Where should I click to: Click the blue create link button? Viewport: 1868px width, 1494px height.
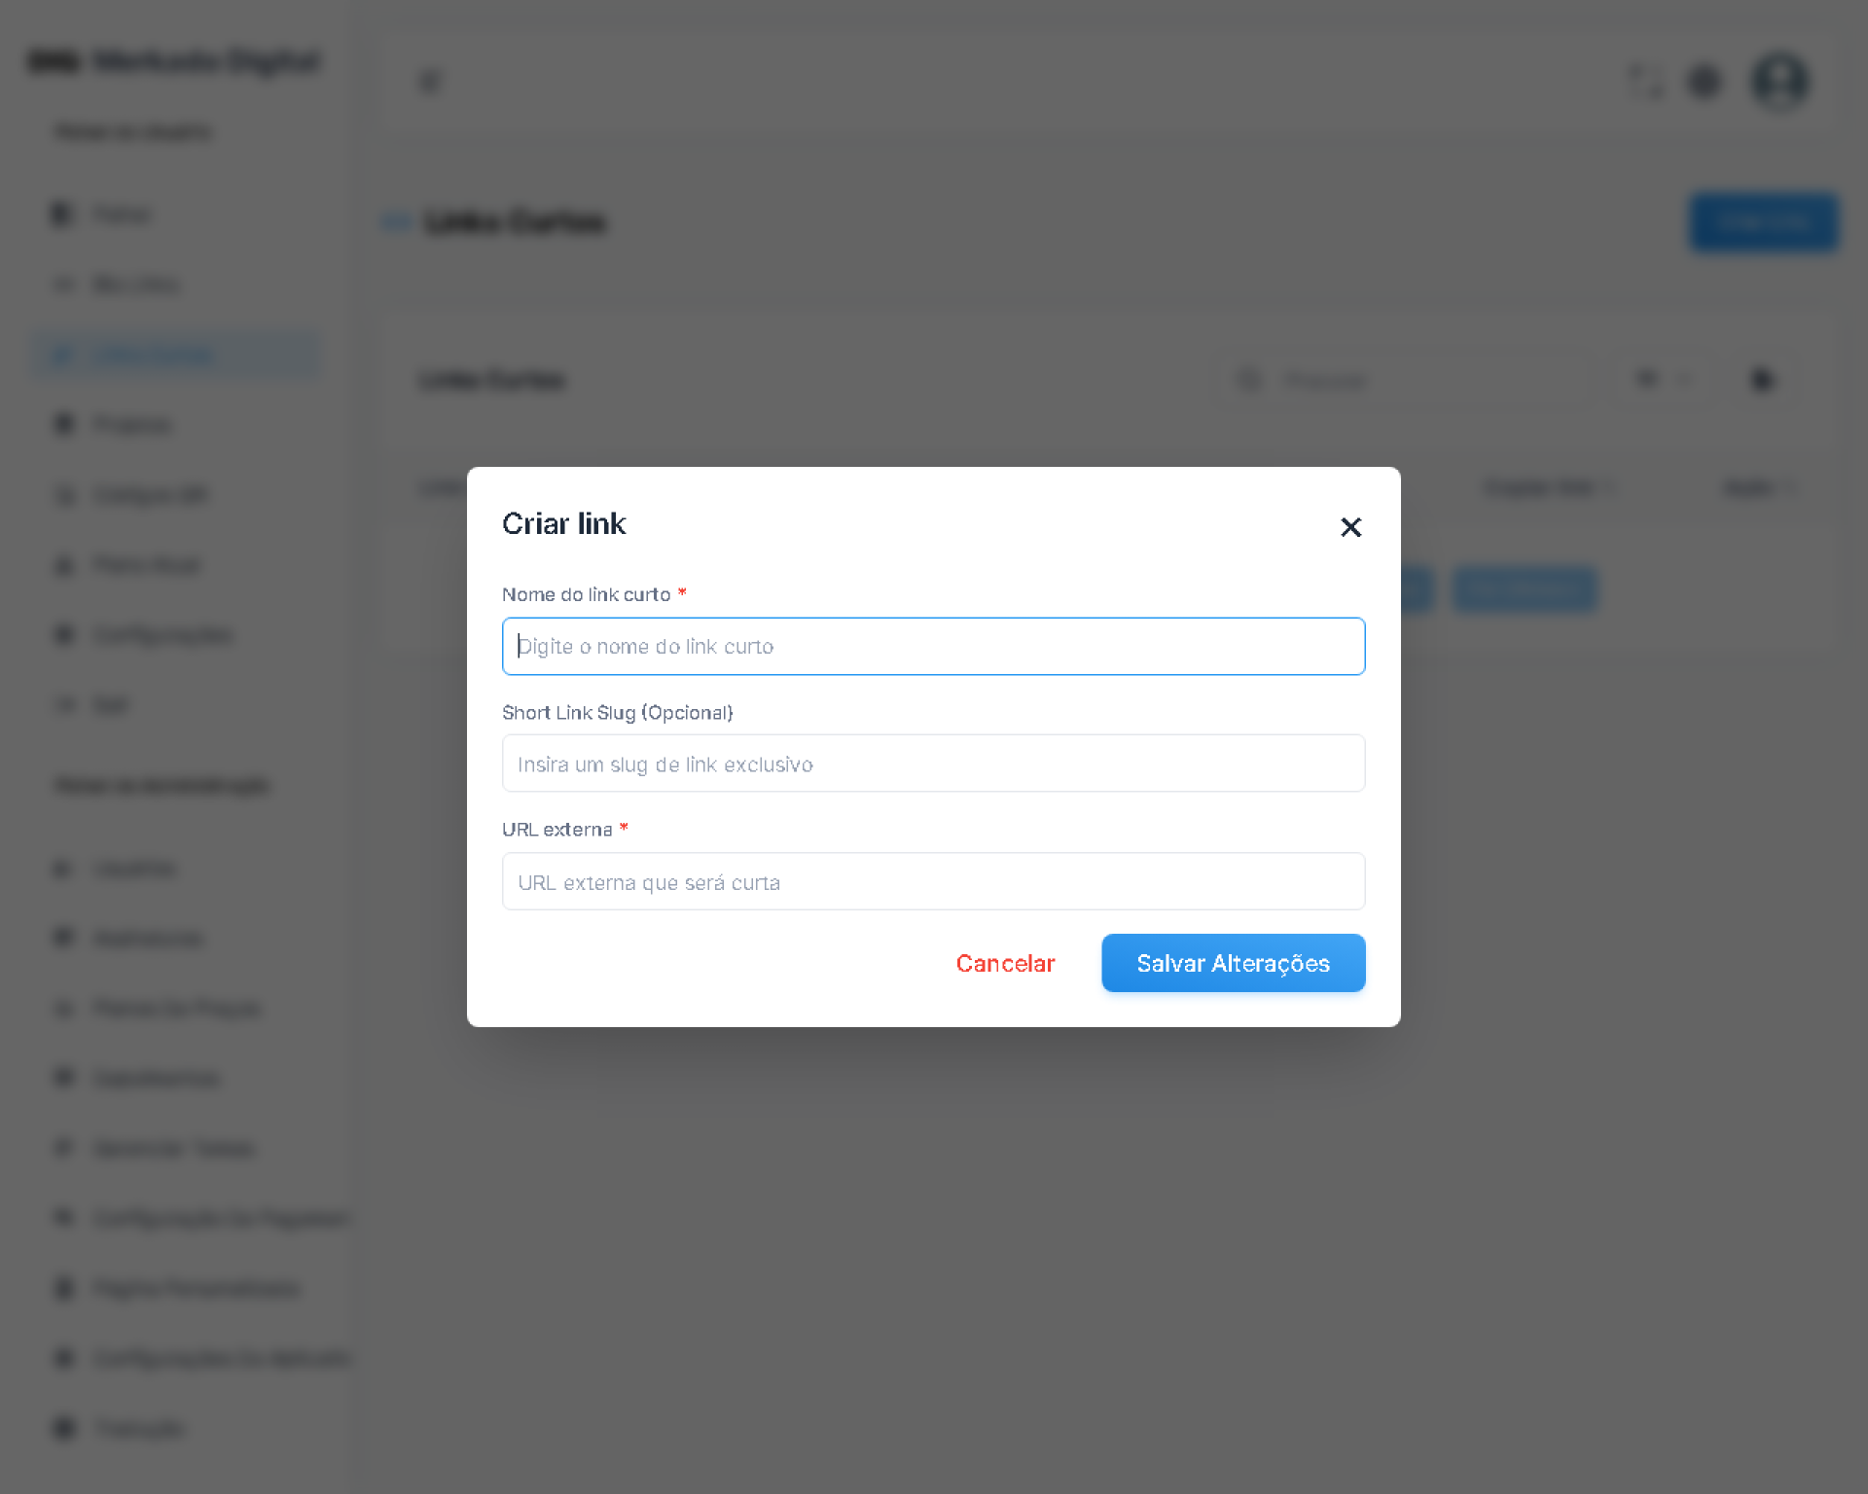(1763, 223)
